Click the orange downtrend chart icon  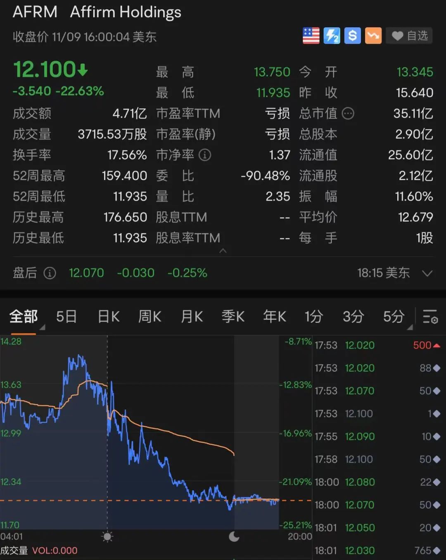[x=373, y=36]
